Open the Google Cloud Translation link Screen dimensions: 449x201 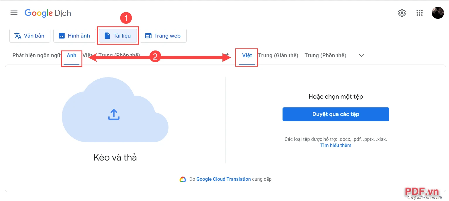[224, 179]
